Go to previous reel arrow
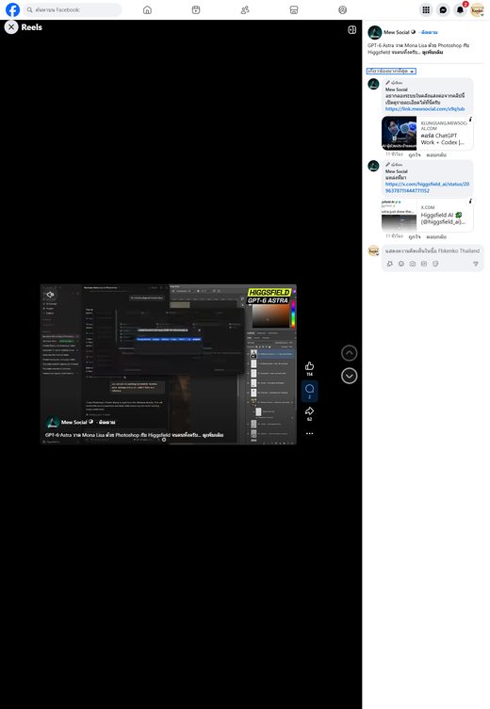Screen dimensions: 490x709 tap(349, 353)
